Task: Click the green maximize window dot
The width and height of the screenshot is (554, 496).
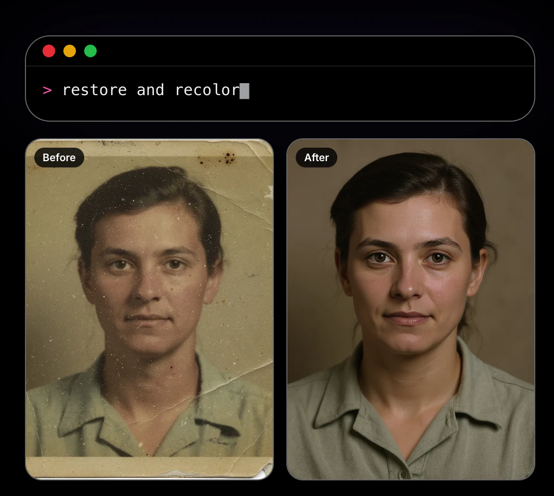Action: (90, 51)
